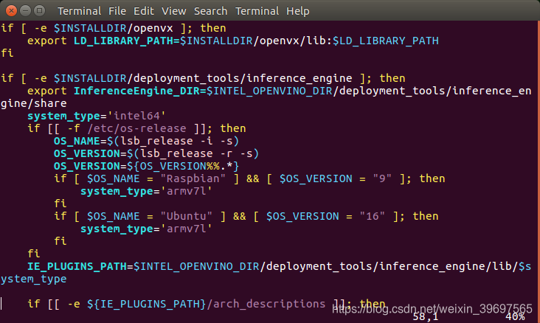Click IE_PLUGINS_PATH assignment variable name

pyautogui.click(x=77, y=266)
